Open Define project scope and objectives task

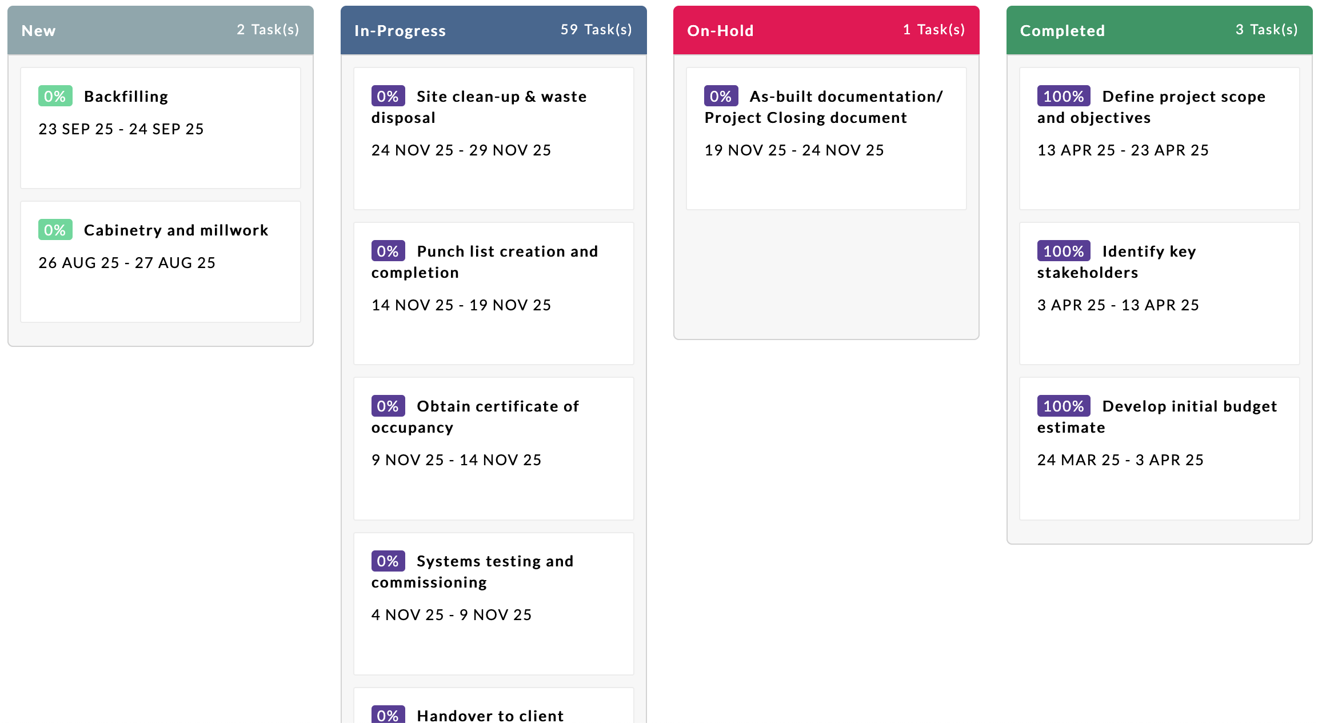tap(1159, 138)
